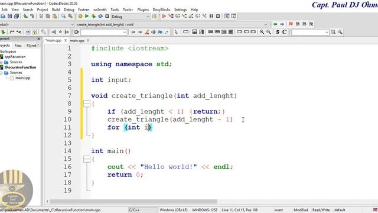Collapse the main function fold marker at line 15

point(87,159)
